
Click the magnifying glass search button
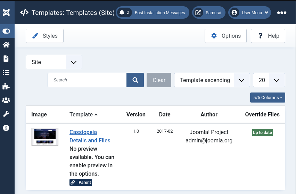[x=135, y=80]
